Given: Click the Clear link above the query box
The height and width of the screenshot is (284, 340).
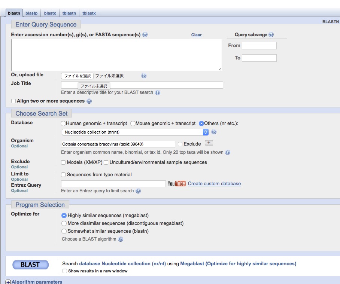Looking at the screenshot, I should click(197, 35).
